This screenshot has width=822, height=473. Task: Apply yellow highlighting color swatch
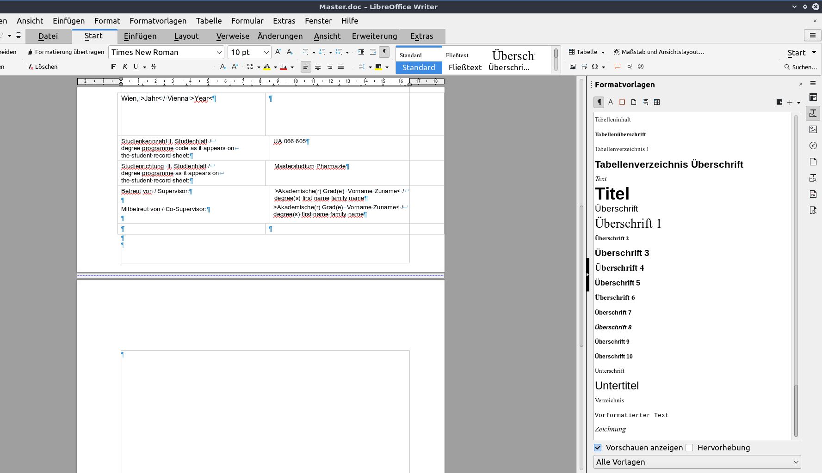coord(267,67)
